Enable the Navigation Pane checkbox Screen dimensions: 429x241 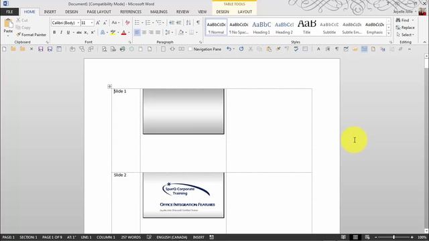[x=190, y=49]
